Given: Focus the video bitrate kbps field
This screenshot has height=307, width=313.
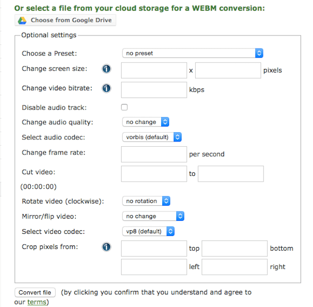Looking at the screenshot, I should coord(154,89).
